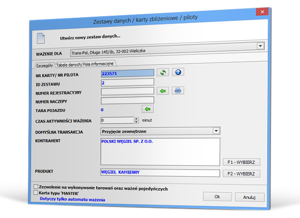Enable permission for taring and single weighings
The width and height of the screenshot is (300, 218).
[35, 187]
